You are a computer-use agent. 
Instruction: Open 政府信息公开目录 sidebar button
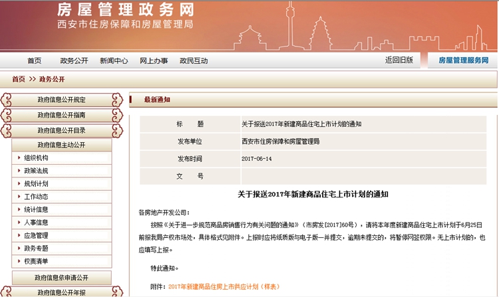point(61,130)
